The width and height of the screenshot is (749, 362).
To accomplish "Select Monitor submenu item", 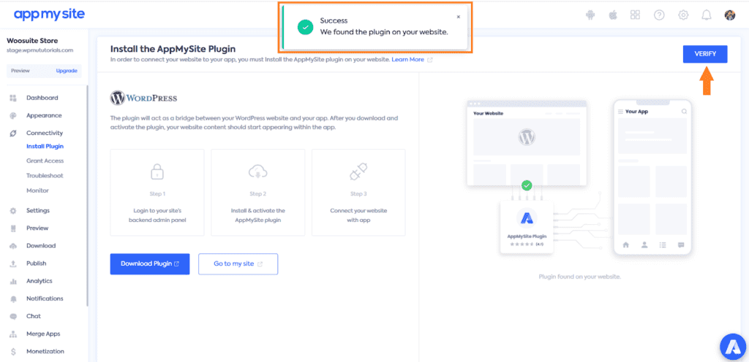I will coord(37,190).
